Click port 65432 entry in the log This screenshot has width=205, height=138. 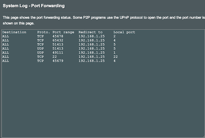[x=58, y=40]
